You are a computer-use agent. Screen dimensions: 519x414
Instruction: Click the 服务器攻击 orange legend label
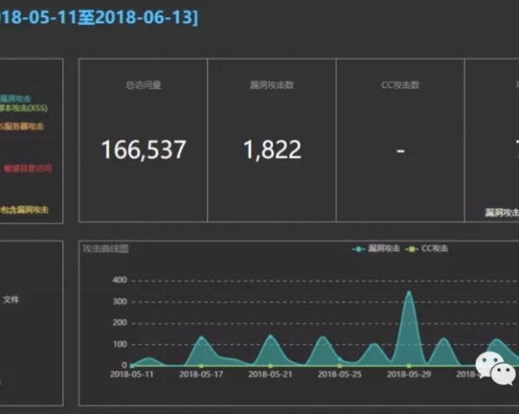(x=22, y=126)
